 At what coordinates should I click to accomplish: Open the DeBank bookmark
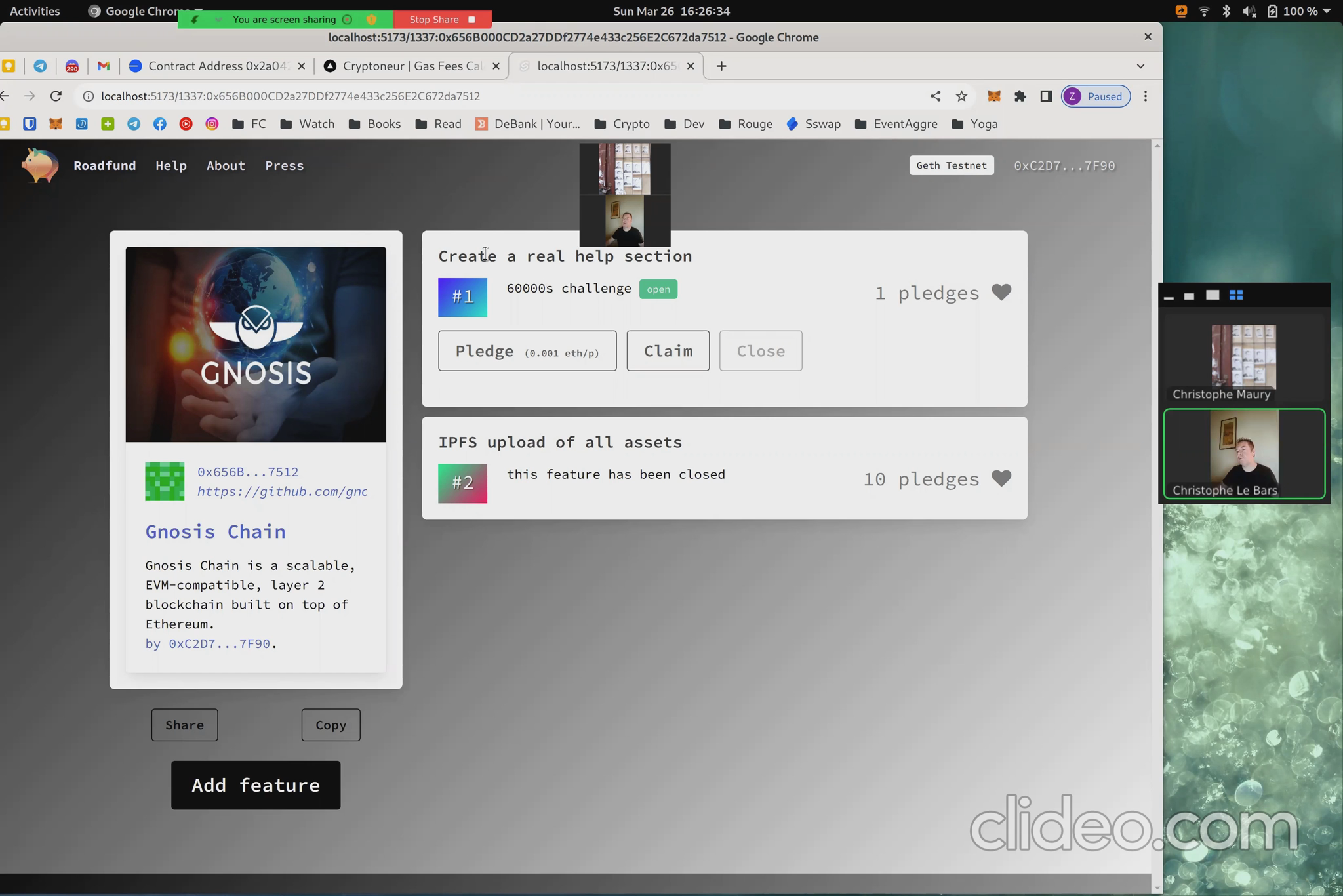tap(528, 124)
